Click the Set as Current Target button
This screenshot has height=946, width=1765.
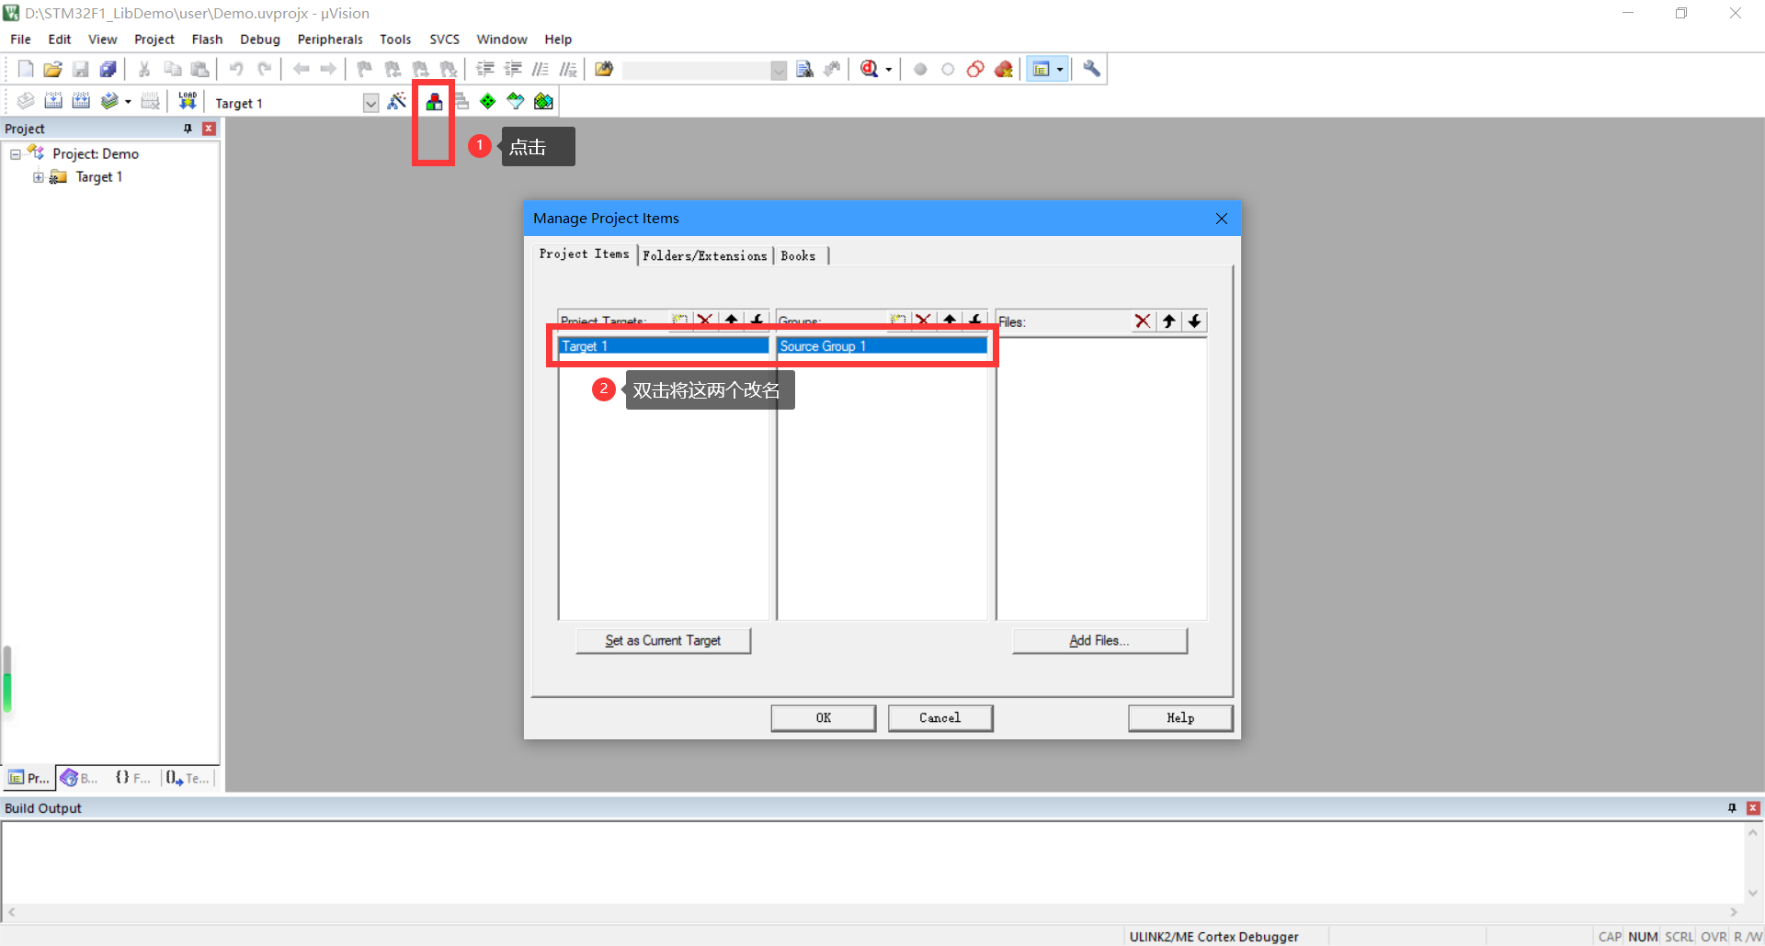coord(663,640)
